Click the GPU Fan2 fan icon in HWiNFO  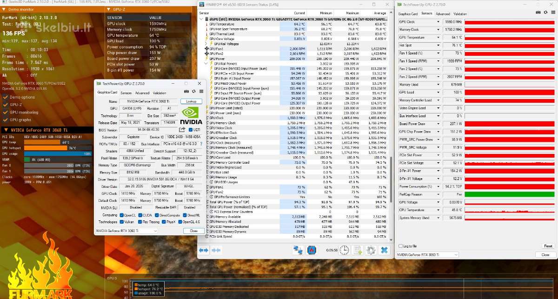click(207, 53)
